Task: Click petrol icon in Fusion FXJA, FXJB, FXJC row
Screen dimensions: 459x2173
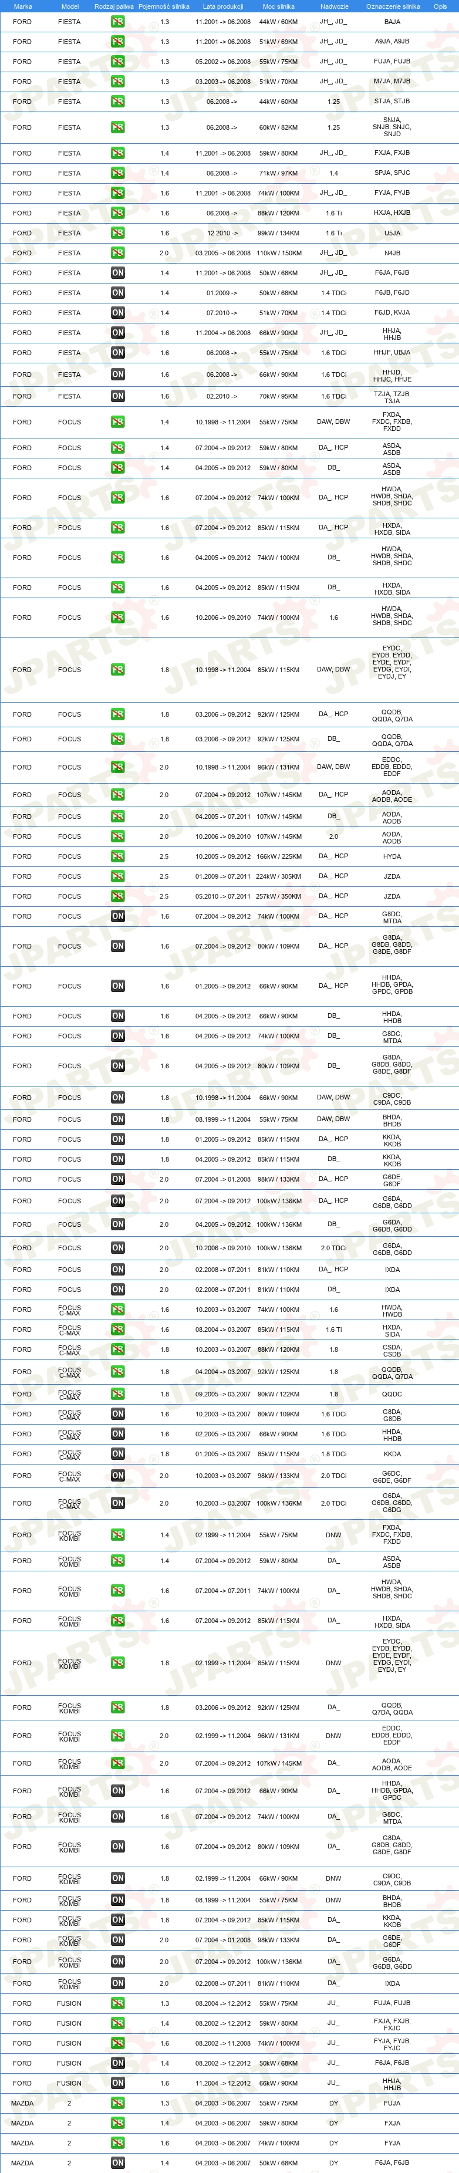Action: [x=117, y=2024]
